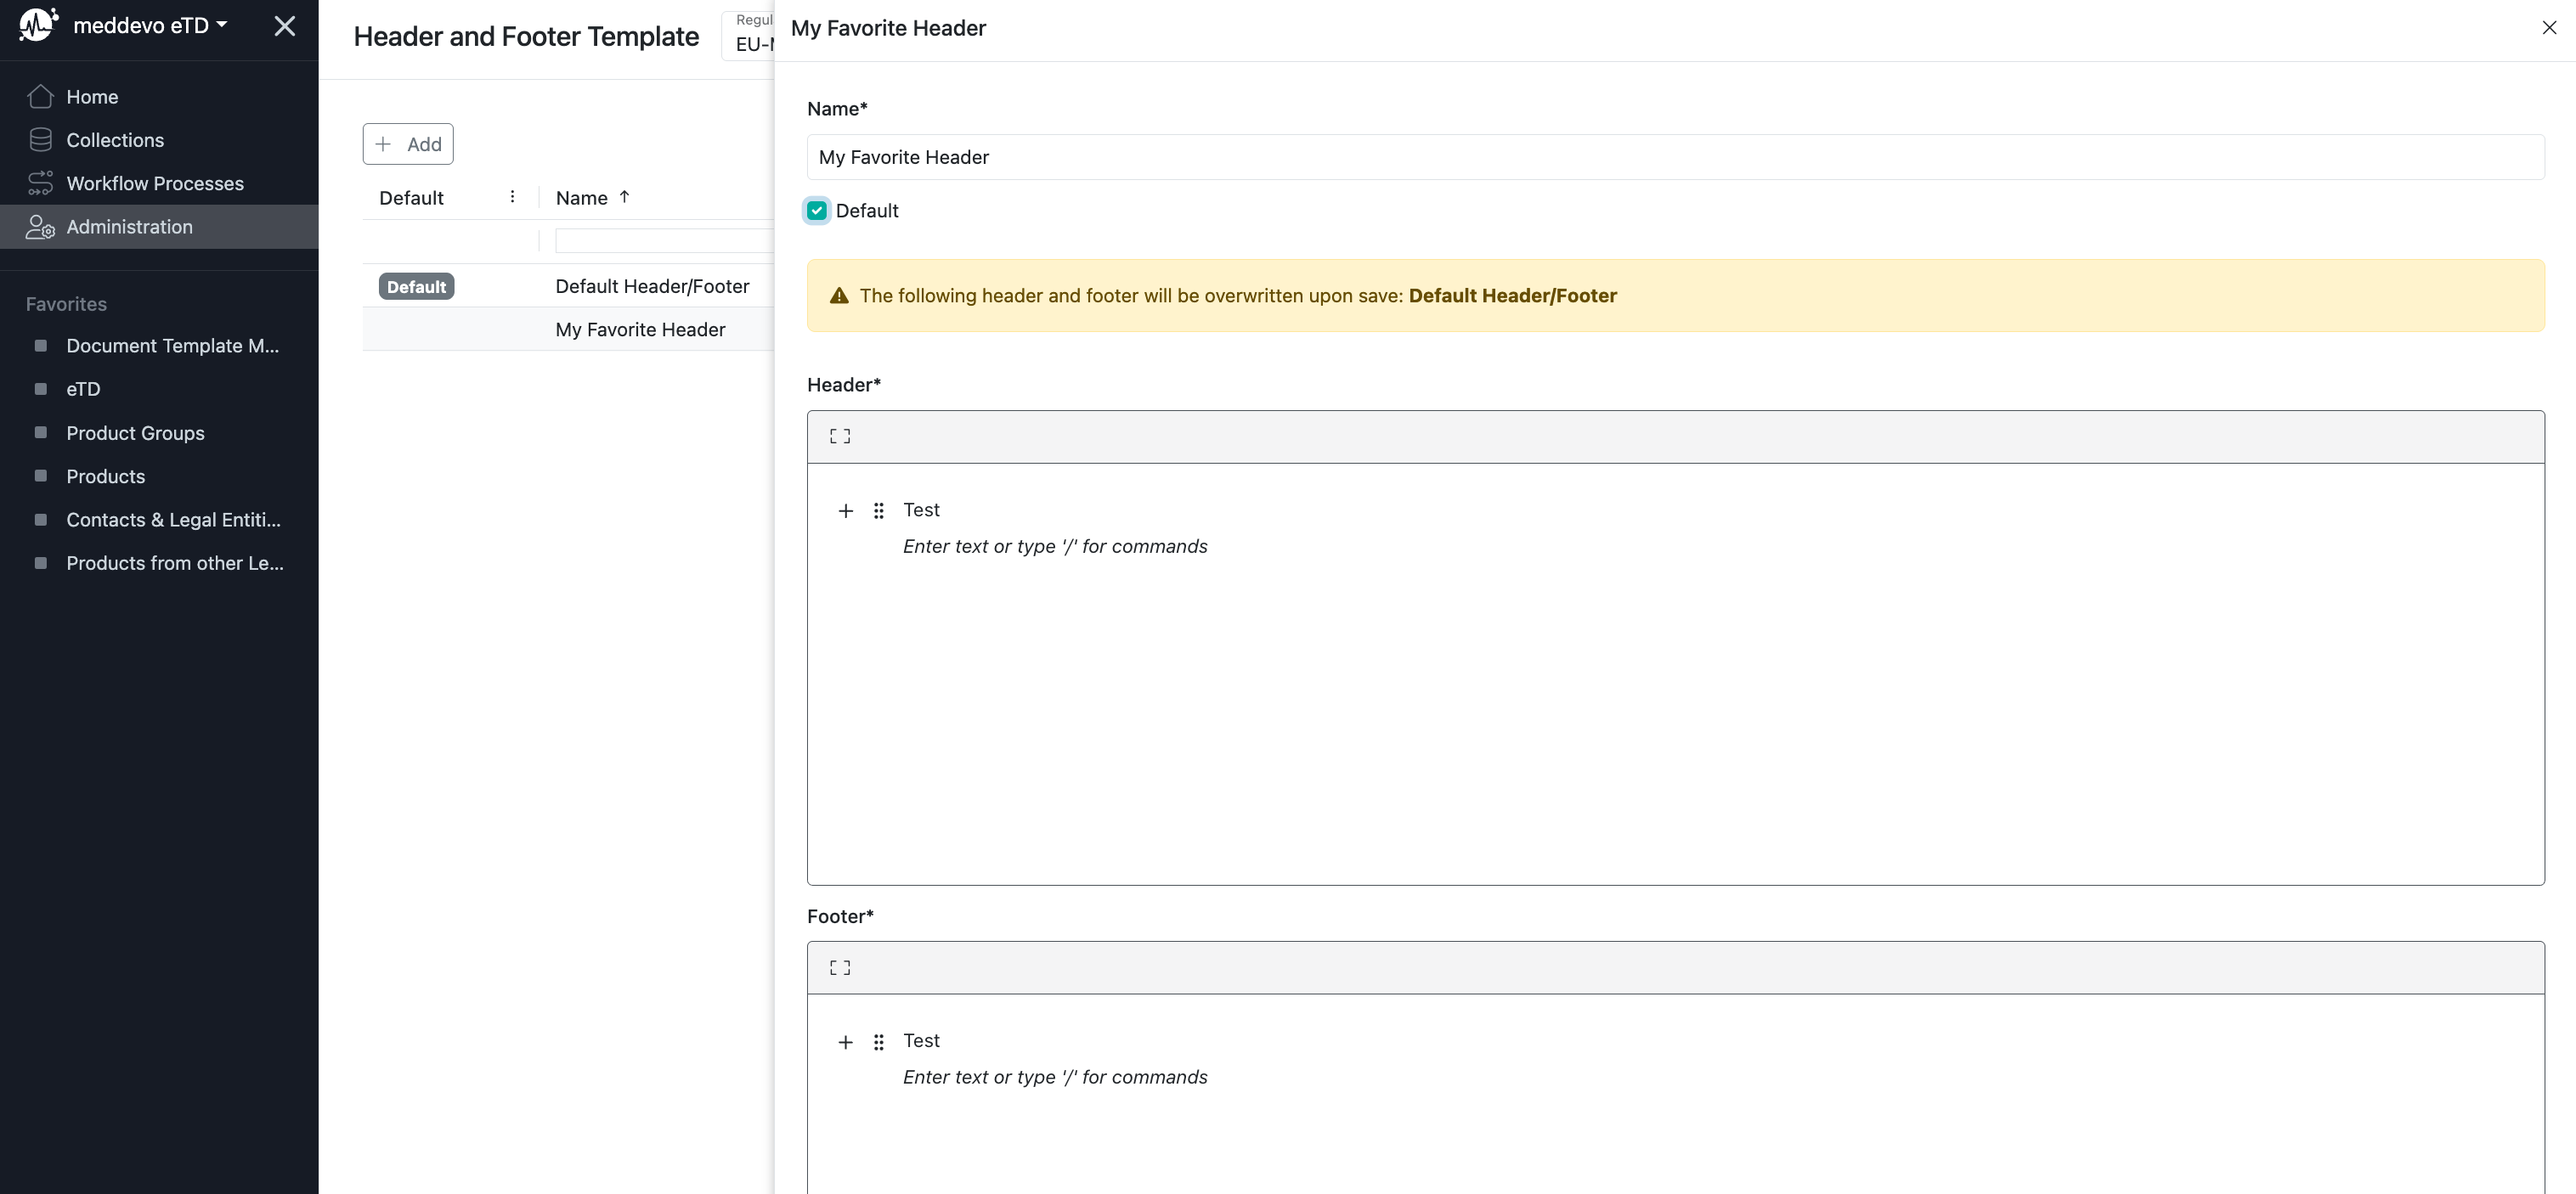Uncheck the Default checkbox
The height and width of the screenshot is (1194, 2576).
pyautogui.click(x=817, y=211)
